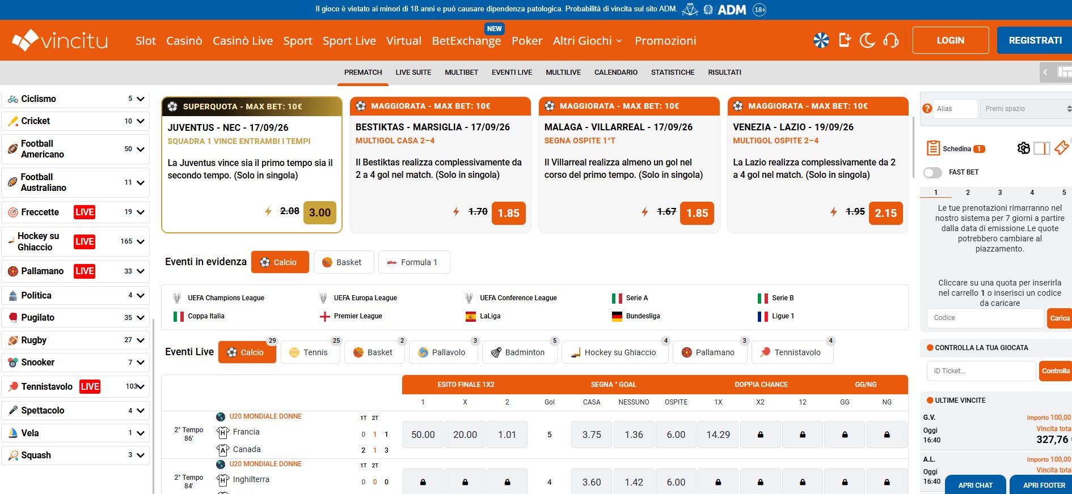Open the mobile app download icon
Image resolution: width=1072 pixels, height=494 pixels.
point(845,40)
